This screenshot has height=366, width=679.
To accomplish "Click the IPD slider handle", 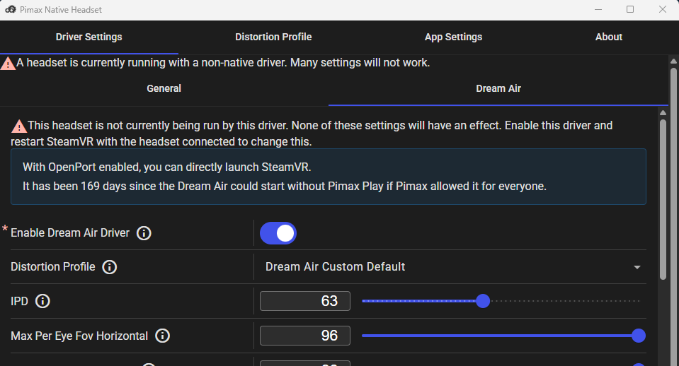I will point(483,301).
